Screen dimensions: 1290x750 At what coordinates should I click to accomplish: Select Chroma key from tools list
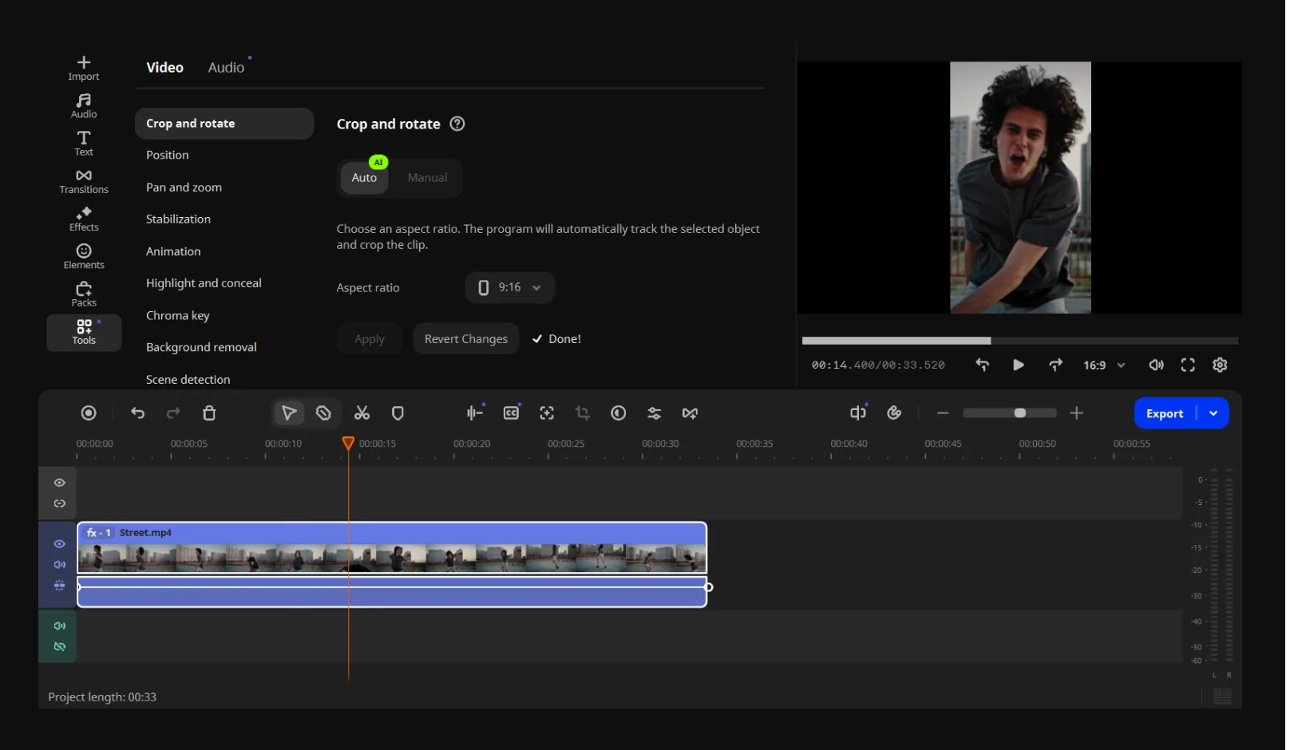178,316
